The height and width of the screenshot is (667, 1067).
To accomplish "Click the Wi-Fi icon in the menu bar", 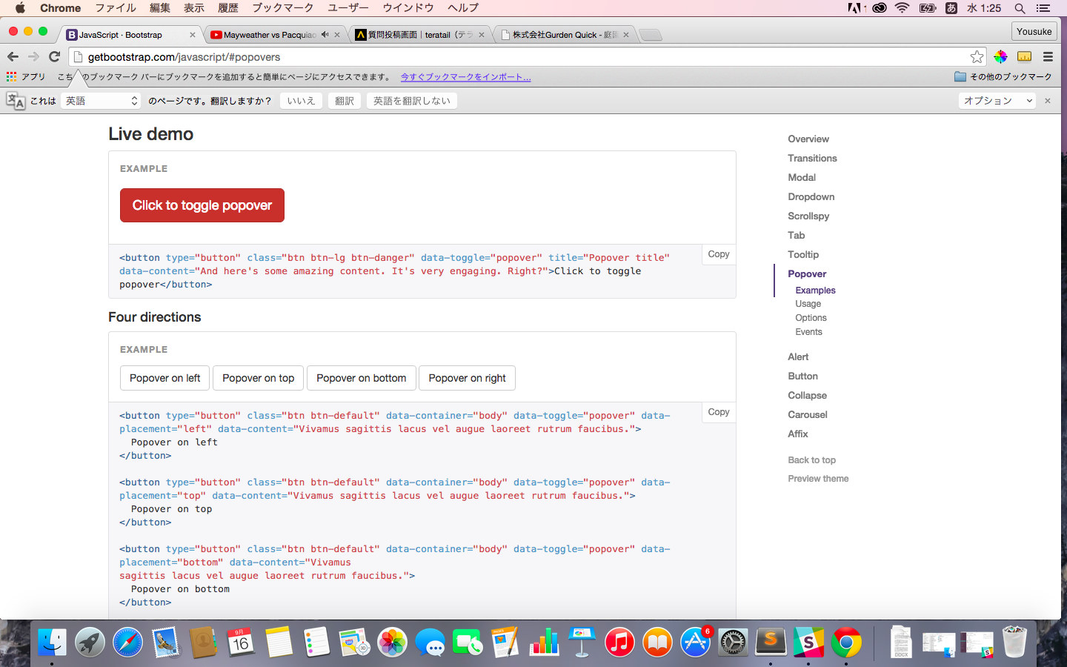I will [902, 8].
